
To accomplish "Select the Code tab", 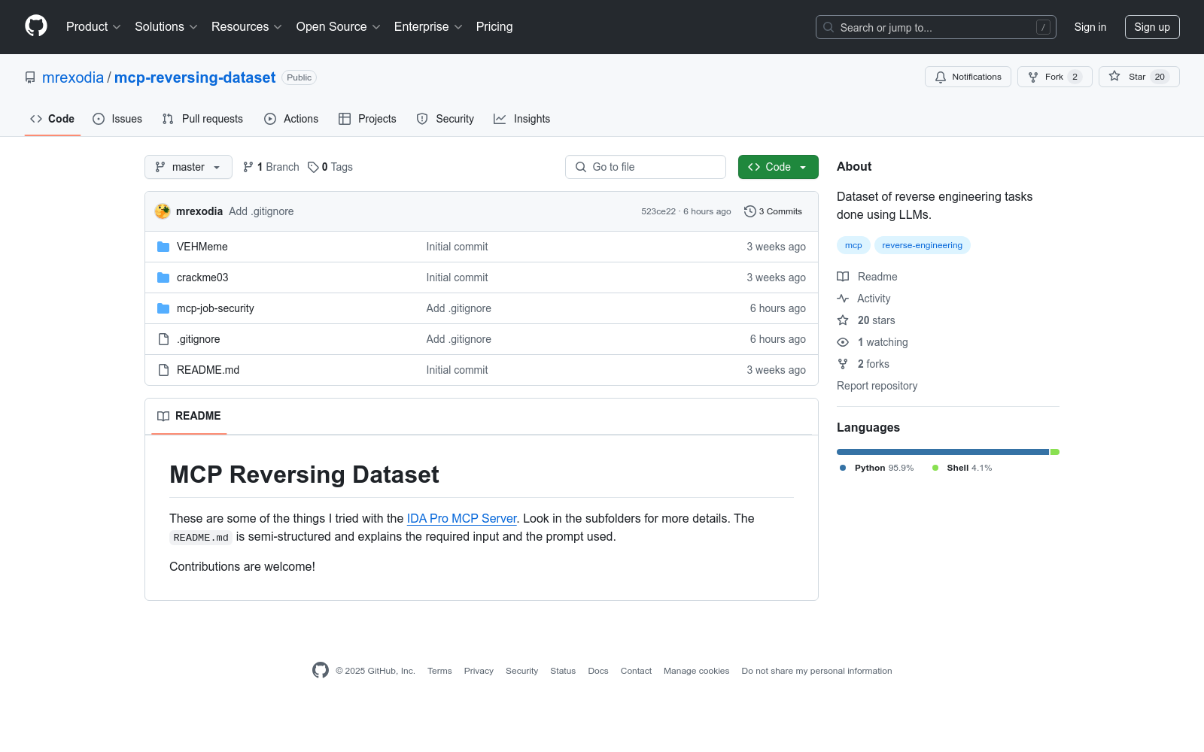I will (x=53, y=119).
